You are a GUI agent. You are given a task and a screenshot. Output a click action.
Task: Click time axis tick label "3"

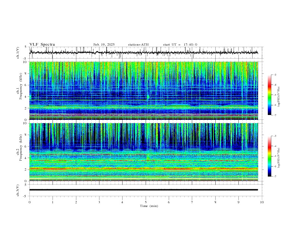click(99, 202)
